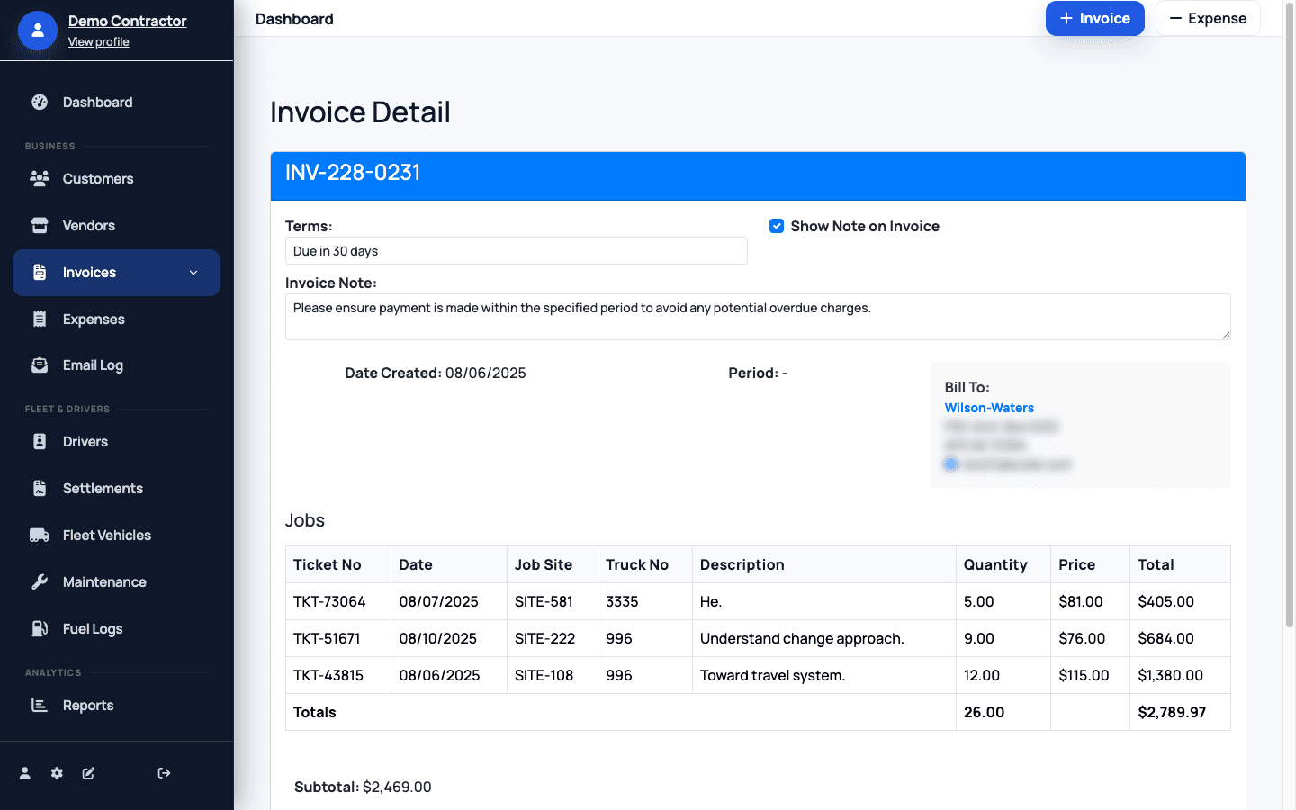Image resolution: width=1296 pixels, height=810 pixels.
Task: Navigate to Reports
Action: pos(117,706)
